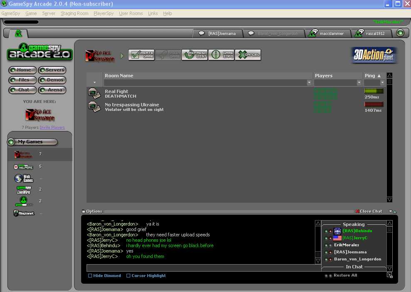Click the room list scrollbar down arrow
Image resolution: width=411 pixels, height=292 pixels.
(x=389, y=199)
